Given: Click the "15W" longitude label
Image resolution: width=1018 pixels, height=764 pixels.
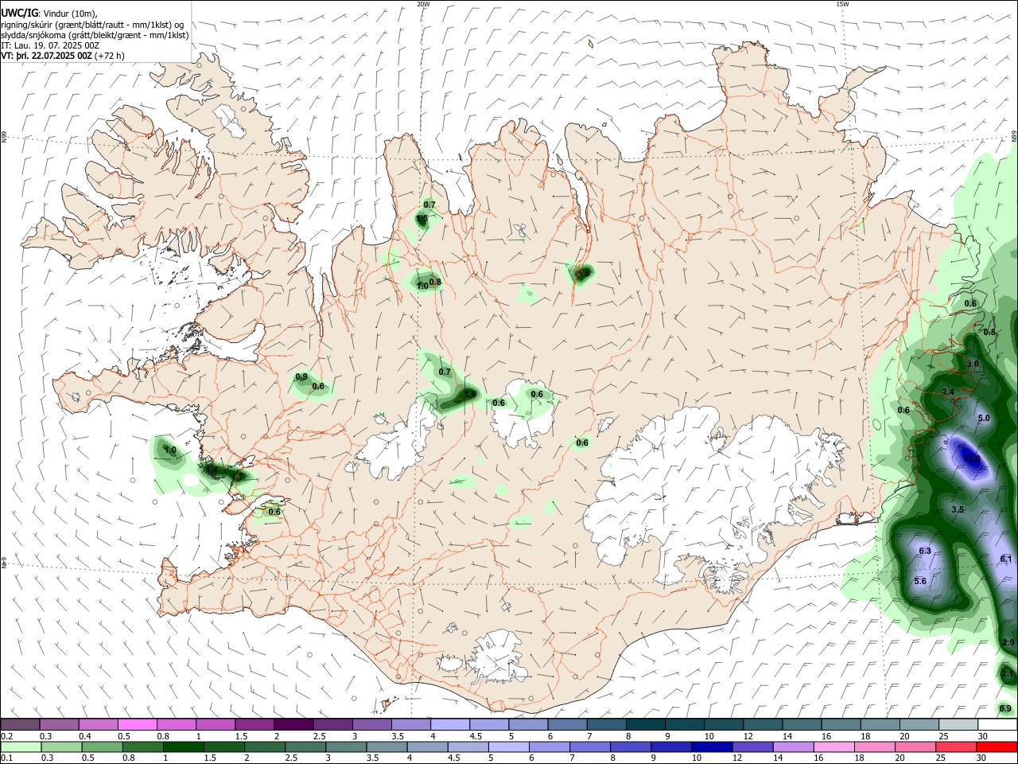Looking at the screenshot, I should pyautogui.click(x=841, y=4).
